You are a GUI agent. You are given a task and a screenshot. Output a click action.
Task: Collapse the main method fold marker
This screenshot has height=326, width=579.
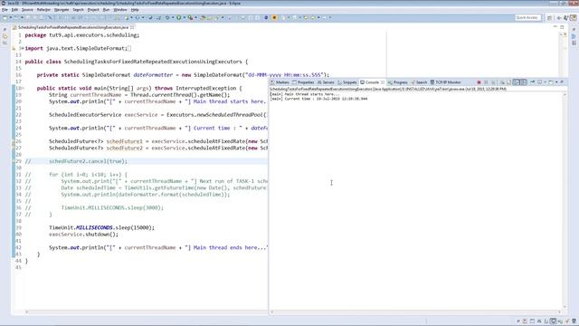click(23, 89)
